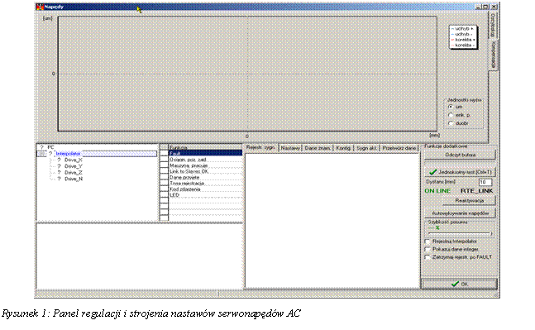Select the Fault row in function list
The height and width of the screenshot is (330, 535).
pyautogui.click(x=205, y=154)
